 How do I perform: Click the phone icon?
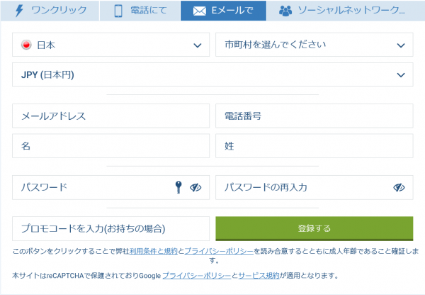tap(118, 11)
